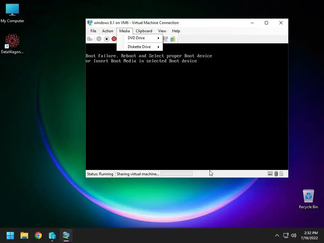Click the network tray icon
The width and height of the screenshot is (324, 243).
(x=286, y=235)
